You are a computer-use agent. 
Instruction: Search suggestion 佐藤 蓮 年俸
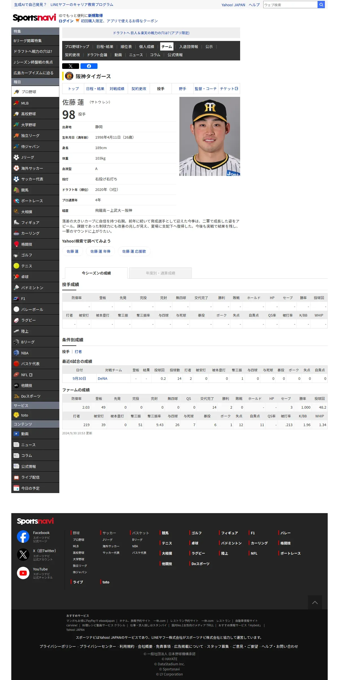pyautogui.click(x=100, y=251)
